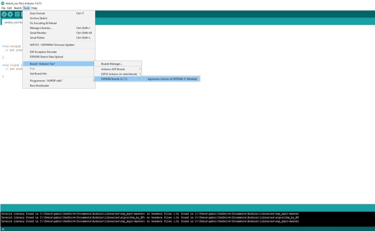Click the void loop() code line

(x=12, y=65)
